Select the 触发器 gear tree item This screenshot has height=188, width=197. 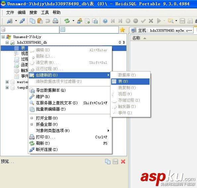coord(17,70)
